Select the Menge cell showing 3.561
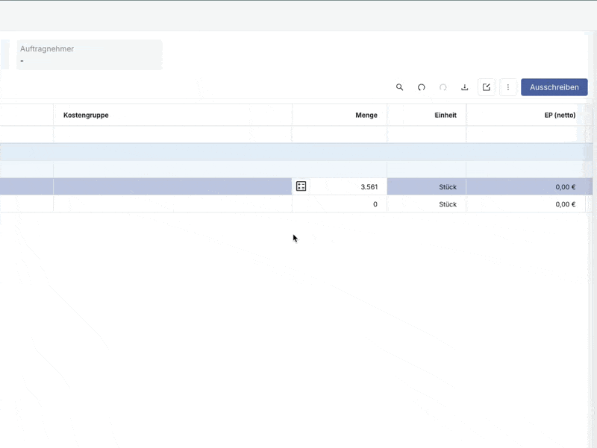Image resolution: width=597 pixels, height=448 pixels. click(351, 187)
